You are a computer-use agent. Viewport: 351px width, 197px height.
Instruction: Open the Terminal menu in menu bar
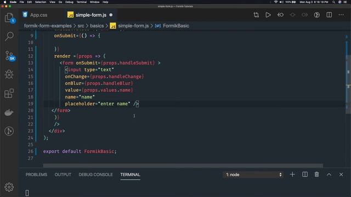click(x=82, y=2)
